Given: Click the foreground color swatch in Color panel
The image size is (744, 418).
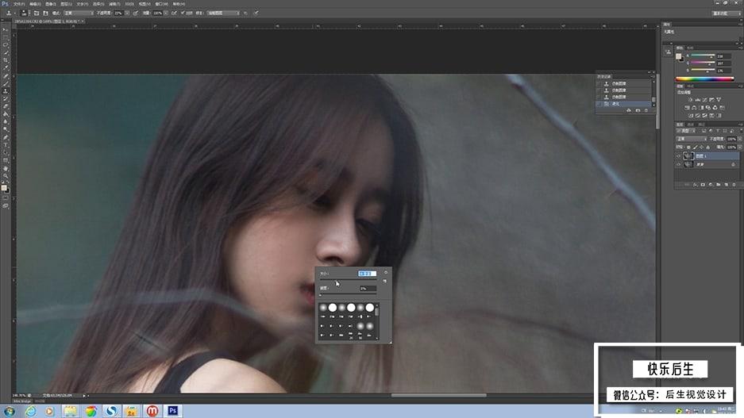Looking at the screenshot, I should tap(679, 56).
